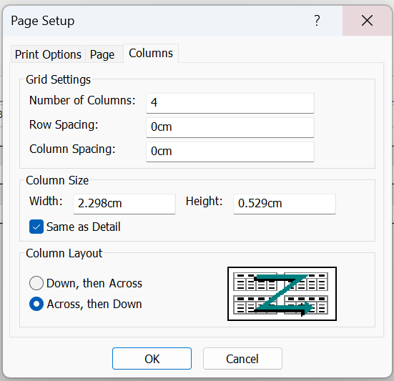Choose Across, then Down radio button
Viewport: 394px width, 381px height.
coord(36,304)
